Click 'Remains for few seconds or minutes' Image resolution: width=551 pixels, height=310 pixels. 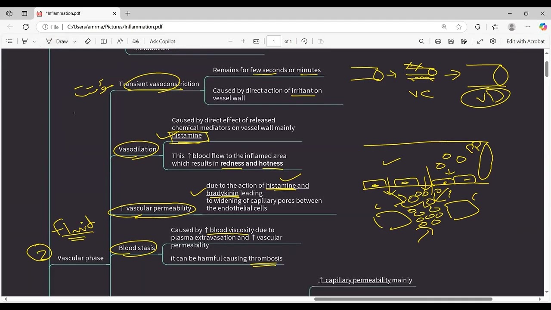pyautogui.click(x=267, y=70)
